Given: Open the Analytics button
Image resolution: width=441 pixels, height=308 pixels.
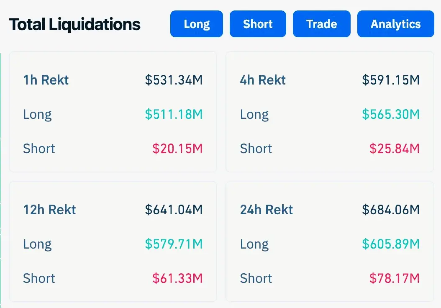Looking at the screenshot, I should pyautogui.click(x=395, y=24).
